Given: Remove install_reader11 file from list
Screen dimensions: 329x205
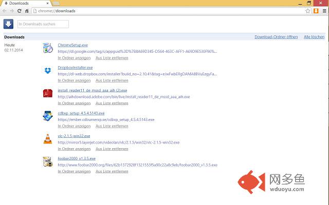Looking at the screenshot, I should point(112,103).
